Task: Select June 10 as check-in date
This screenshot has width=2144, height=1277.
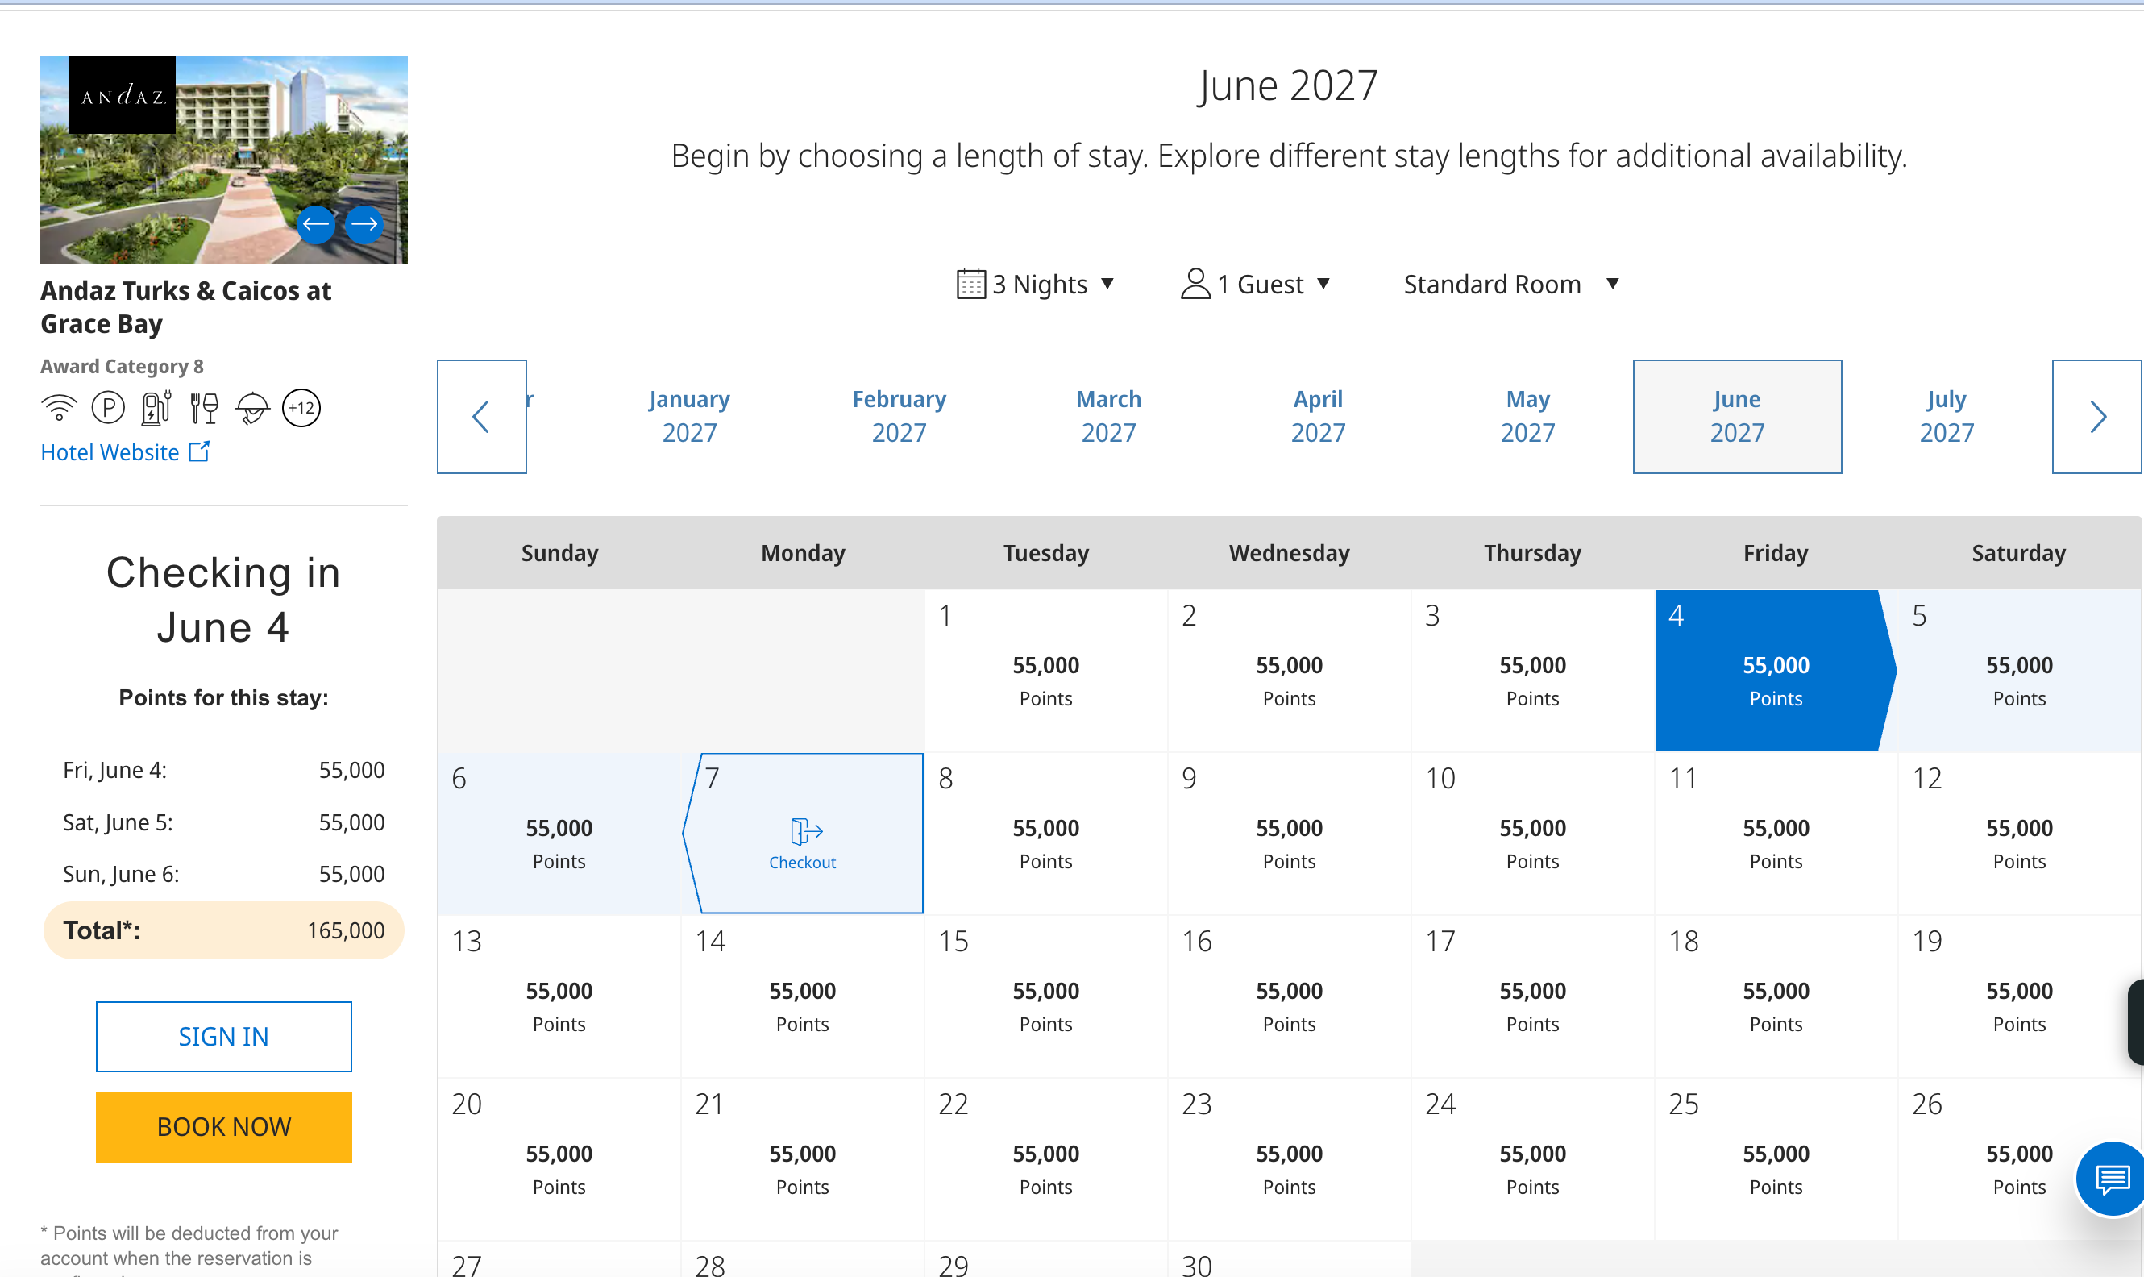Action: [1532, 833]
